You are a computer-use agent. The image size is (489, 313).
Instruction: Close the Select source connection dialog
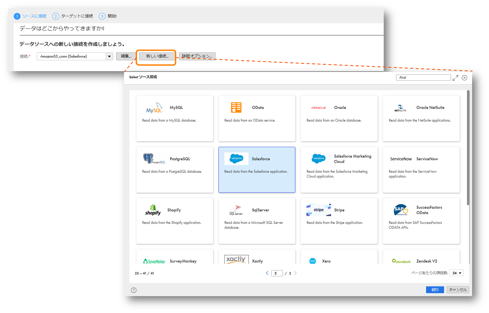pos(465,78)
